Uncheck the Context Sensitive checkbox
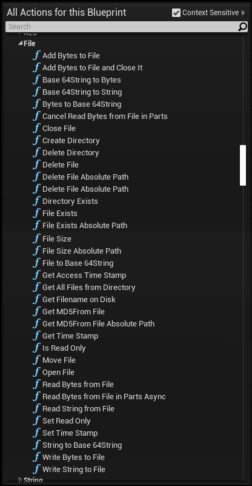Image resolution: width=252 pixels, height=486 pixels. [x=176, y=13]
